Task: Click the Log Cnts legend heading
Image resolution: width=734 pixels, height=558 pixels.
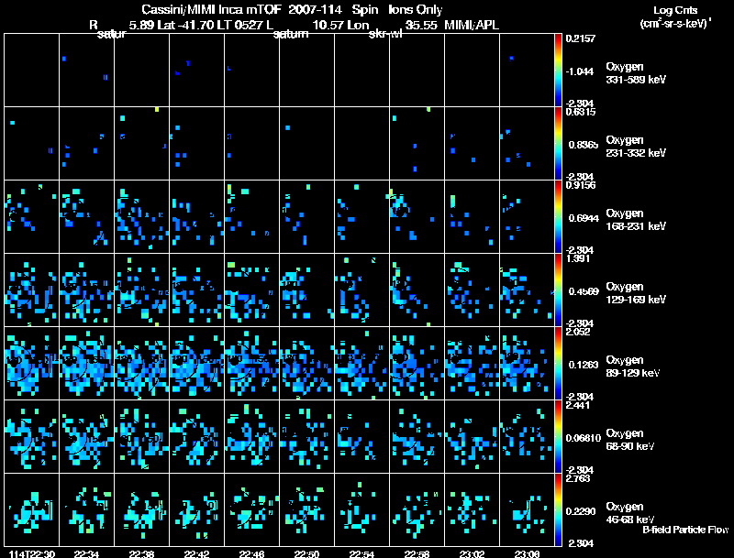Action: coord(675,10)
